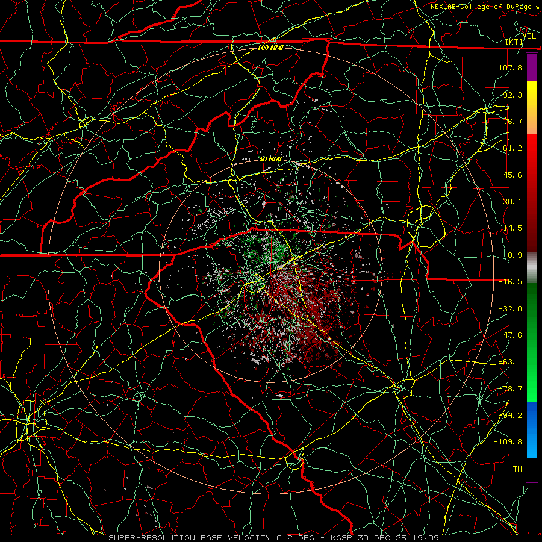Click the TH threshold label on the scale
The image size is (542, 542).
(517, 469)
